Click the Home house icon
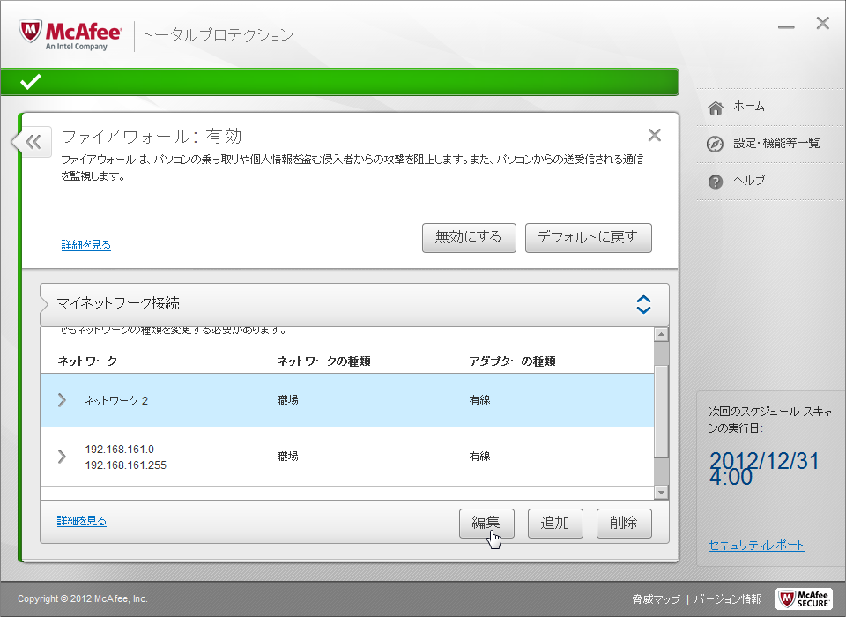The width and height of the screenshot is (846, 617). [x=716, y=107]
